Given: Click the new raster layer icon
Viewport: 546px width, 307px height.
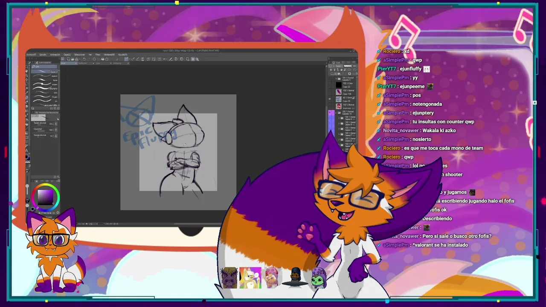Looking at the screenshot, I should click(332, 74).
